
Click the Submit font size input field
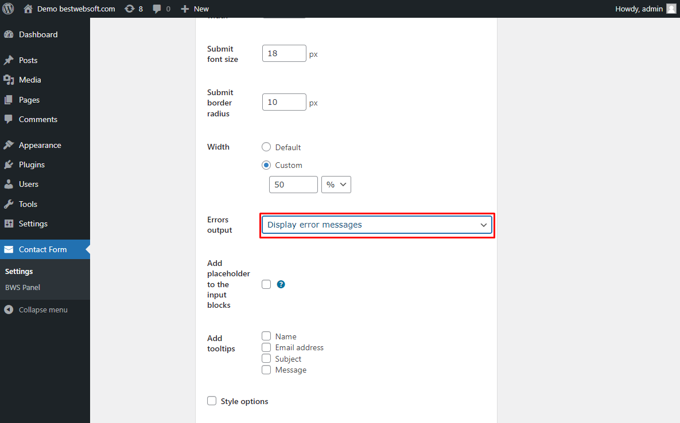tap(284, 53)
